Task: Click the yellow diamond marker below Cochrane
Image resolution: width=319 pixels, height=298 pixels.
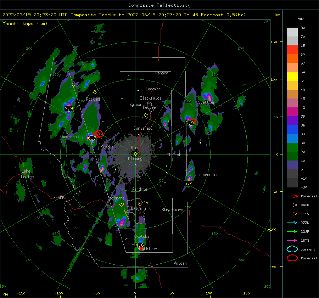Action: (x=122, y=204)
